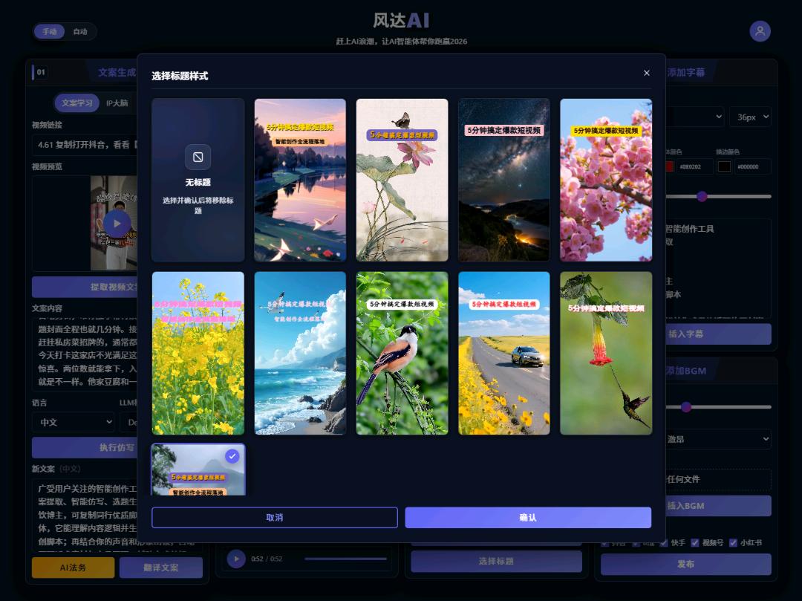Pick the pink cherry blossom title style
Image resolution: width=802 pixels, height=601 pixels.
point(606,180)
